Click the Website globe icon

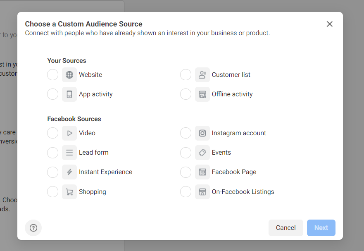[x=69, y=74]
